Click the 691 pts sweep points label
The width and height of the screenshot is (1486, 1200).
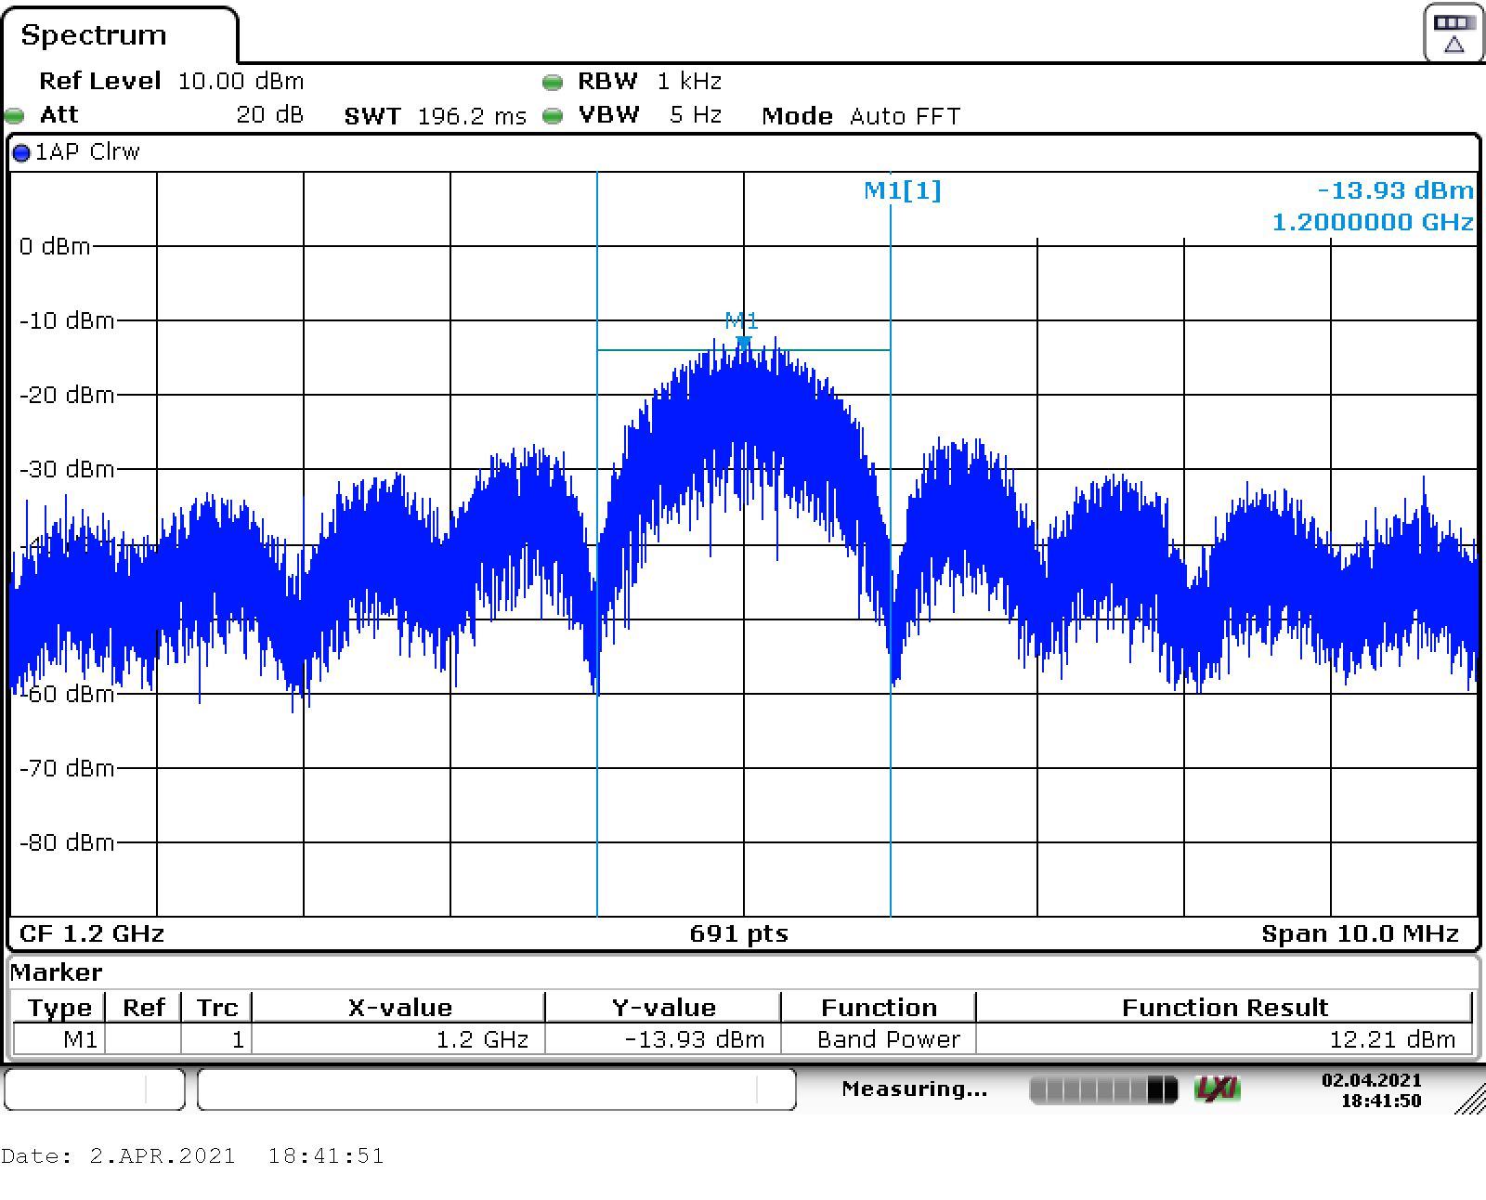click(x=738, y=933)
